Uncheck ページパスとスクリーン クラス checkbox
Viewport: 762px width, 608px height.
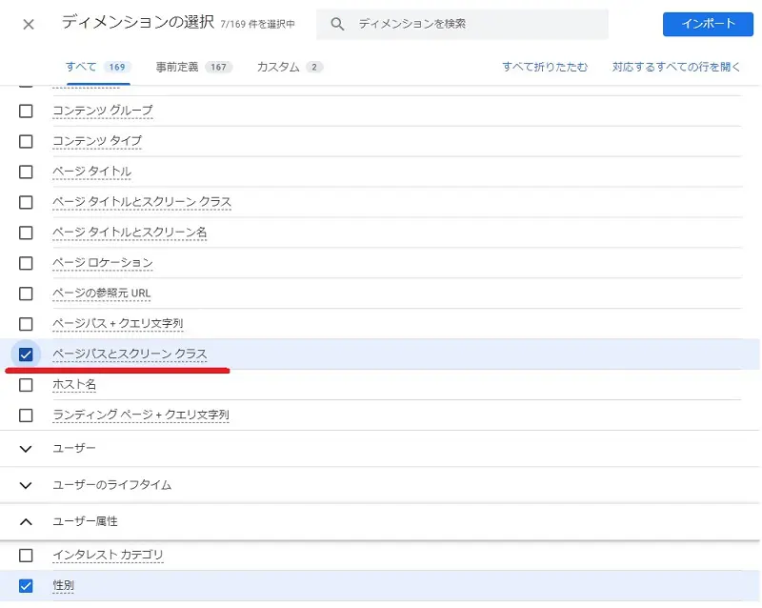pyautogui.click(x=26, y=355)
